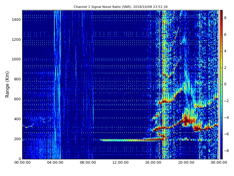This screenshot has width=234, height=176.
Task: Click the 20:00:00 time tick label
Action: tap(186, 163)
